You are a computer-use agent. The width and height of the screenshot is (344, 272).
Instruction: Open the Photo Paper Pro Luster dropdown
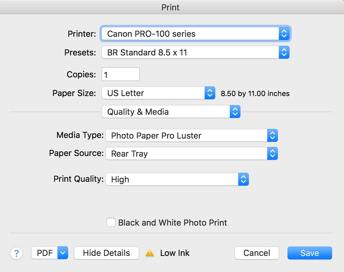[x=192, y=135]
